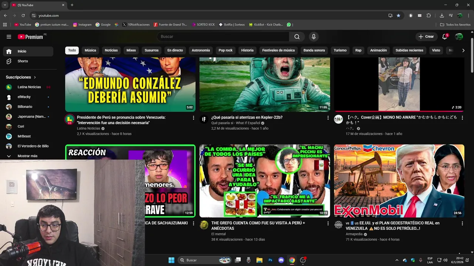Screen dimensions: 474x266
Task: Click the YouTube search input field
Action: pos(223,37)
